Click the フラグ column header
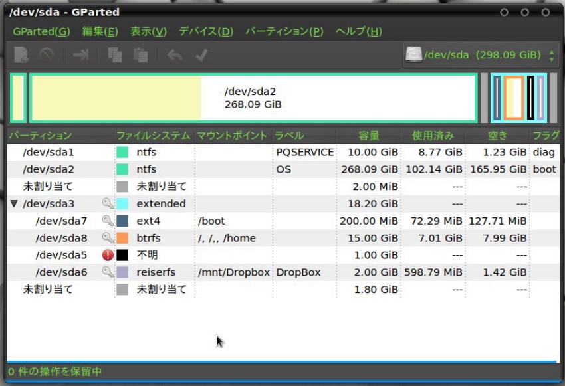 pos(545,136)
